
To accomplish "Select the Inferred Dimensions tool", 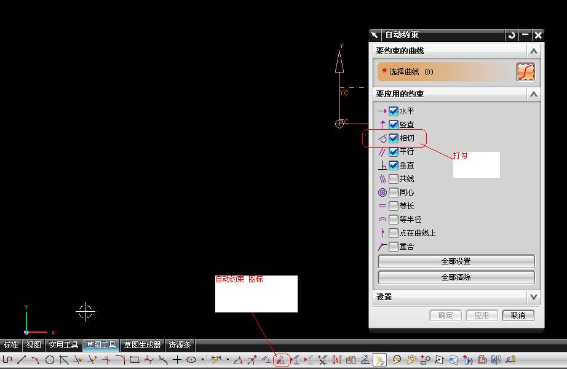I will (216, 360).
